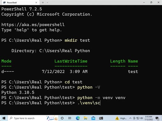Close the PowerShell tab
The height and width of the screenshot is (121, 162).
pyautogui.click(x=36, y=2)
